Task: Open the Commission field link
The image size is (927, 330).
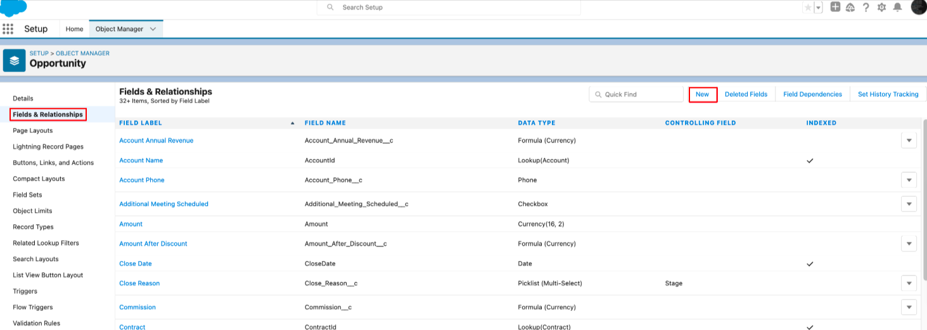Action: click(137, 307)
